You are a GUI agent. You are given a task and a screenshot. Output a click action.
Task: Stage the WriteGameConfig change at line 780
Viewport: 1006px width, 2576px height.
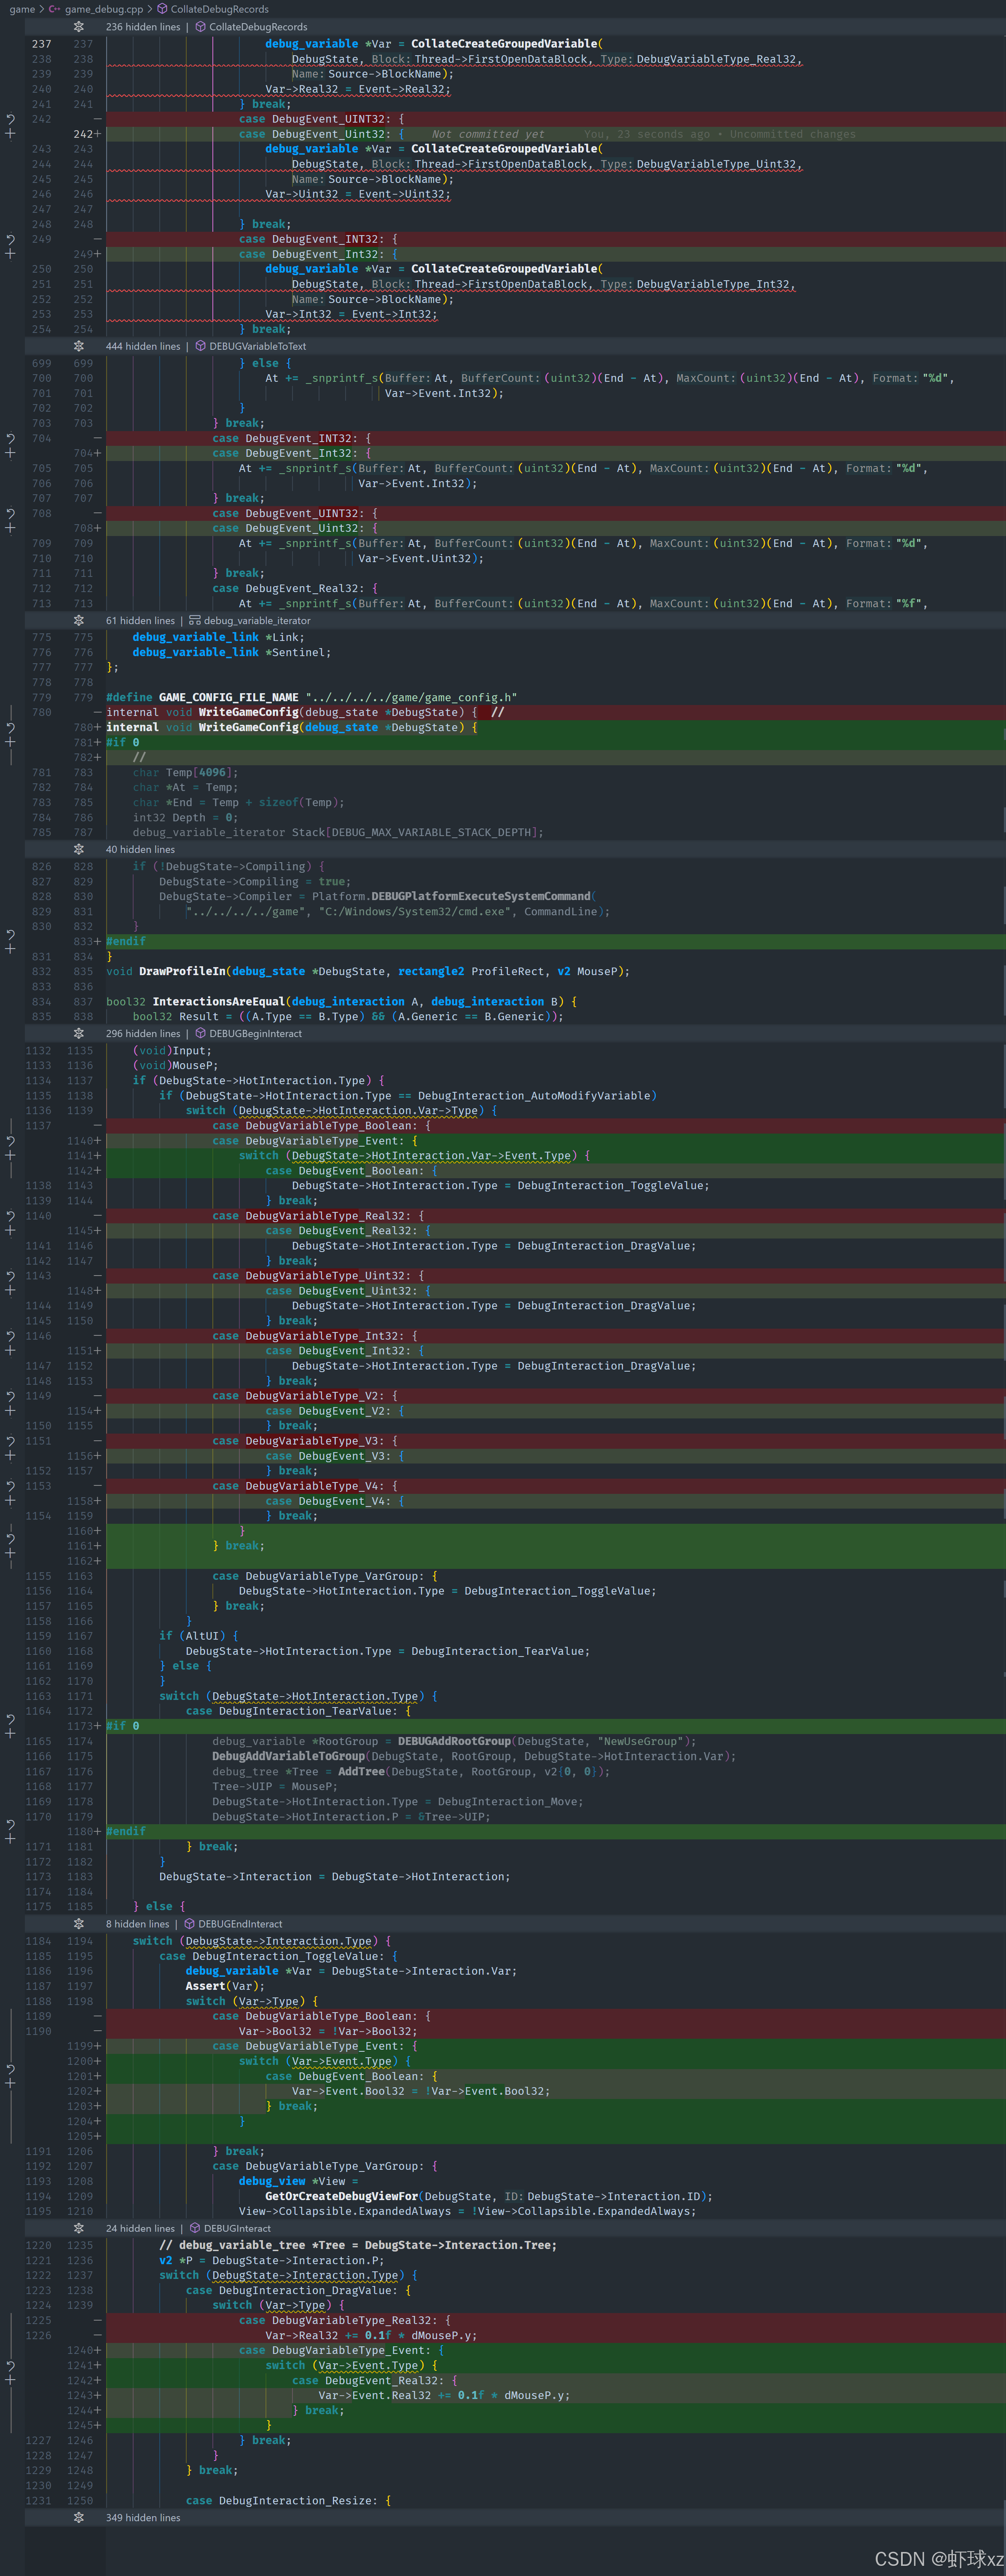(x=10, y=742)
